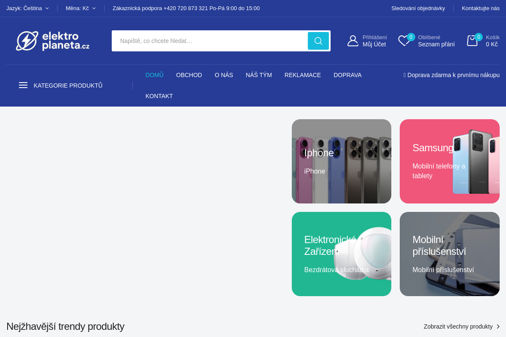Open the Doprava menu item
This screenshot has width=506, height=337.
[347, 75]
